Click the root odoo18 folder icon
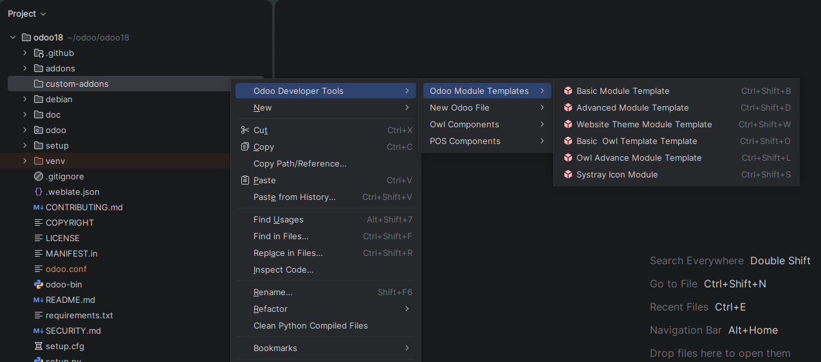 26,37
